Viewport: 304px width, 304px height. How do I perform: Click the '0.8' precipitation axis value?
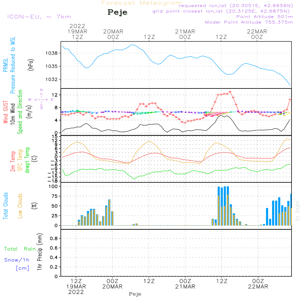pyautogui.click(x=54, y=238)
